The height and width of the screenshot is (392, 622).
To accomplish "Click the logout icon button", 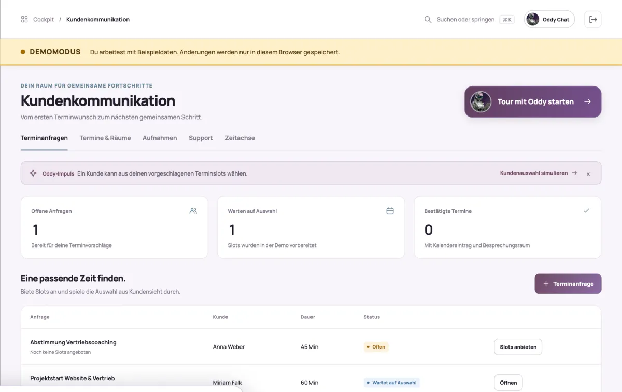I will [x=593, y=20].
